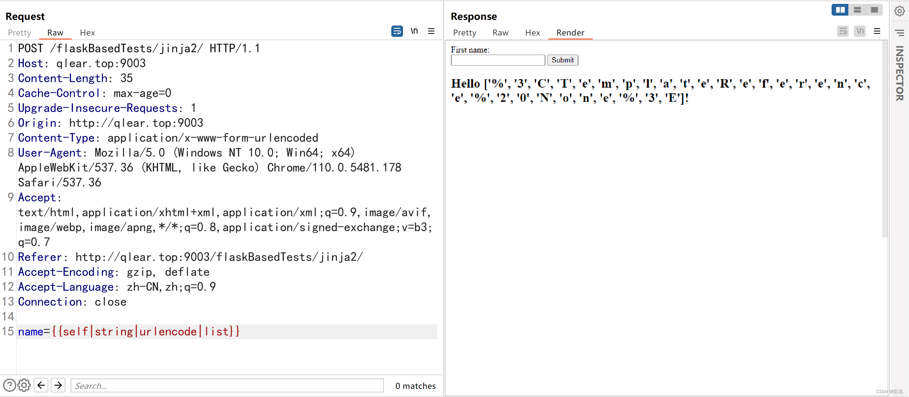Click the Referer header line

(x=191, y=257)
